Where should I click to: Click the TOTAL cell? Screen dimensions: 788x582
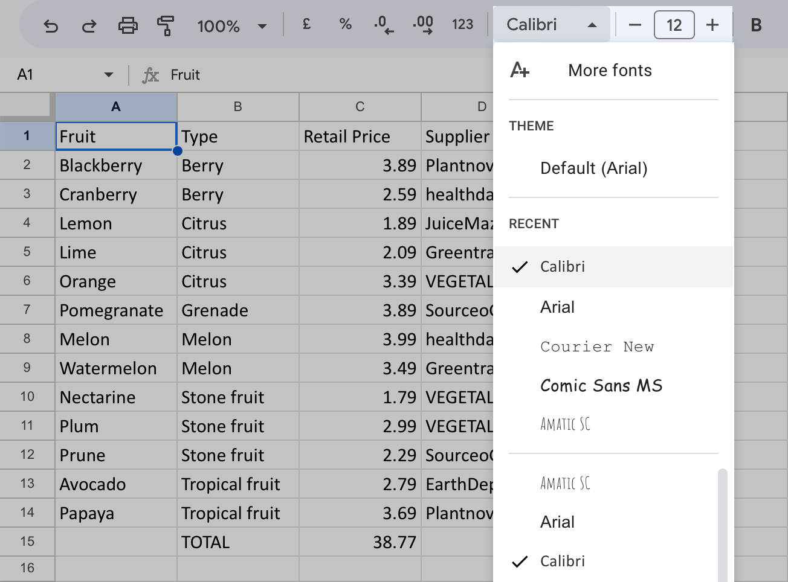(238, 542)
